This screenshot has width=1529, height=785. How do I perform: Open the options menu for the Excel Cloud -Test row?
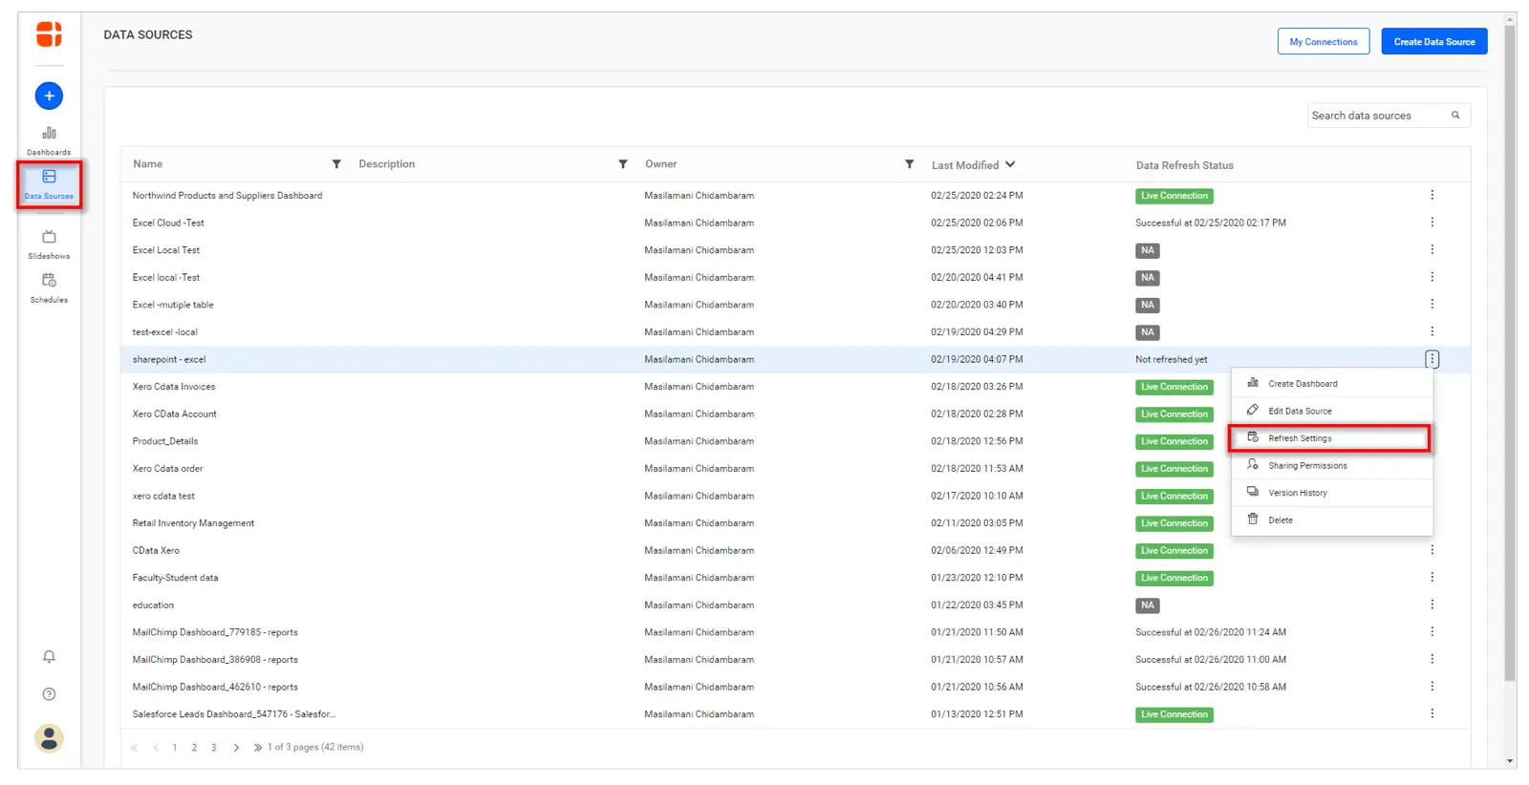pos(1432,223)
